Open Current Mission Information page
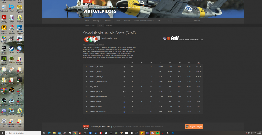 click(144, 21)
